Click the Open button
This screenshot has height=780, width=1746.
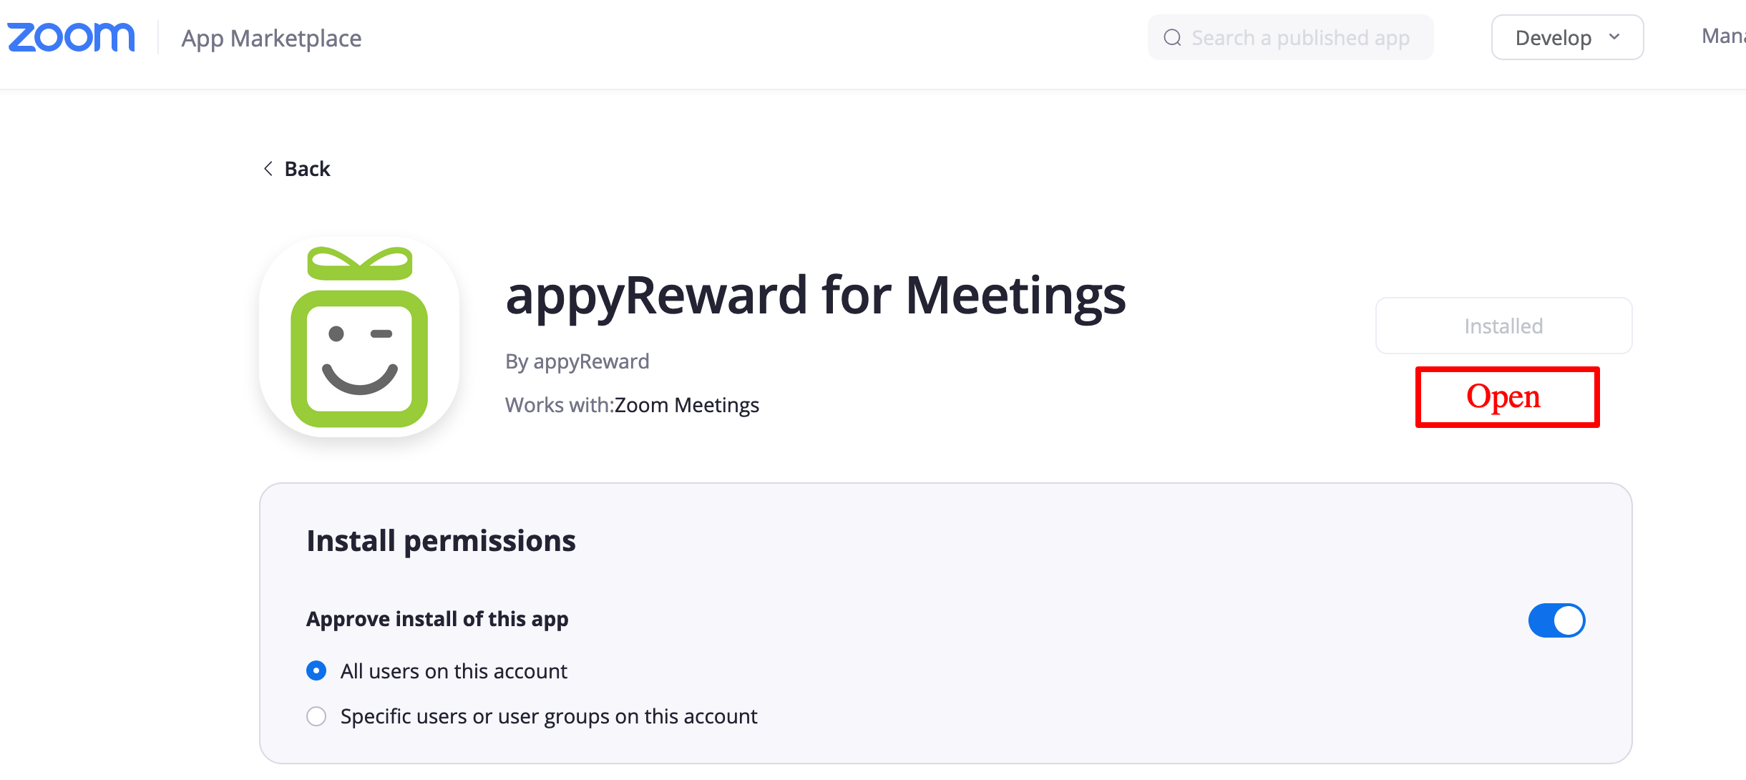coord(1507,397)
